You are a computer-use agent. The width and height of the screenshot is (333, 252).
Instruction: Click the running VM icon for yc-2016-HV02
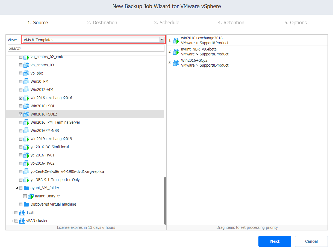pyautogui.click(x=26, y=163)
